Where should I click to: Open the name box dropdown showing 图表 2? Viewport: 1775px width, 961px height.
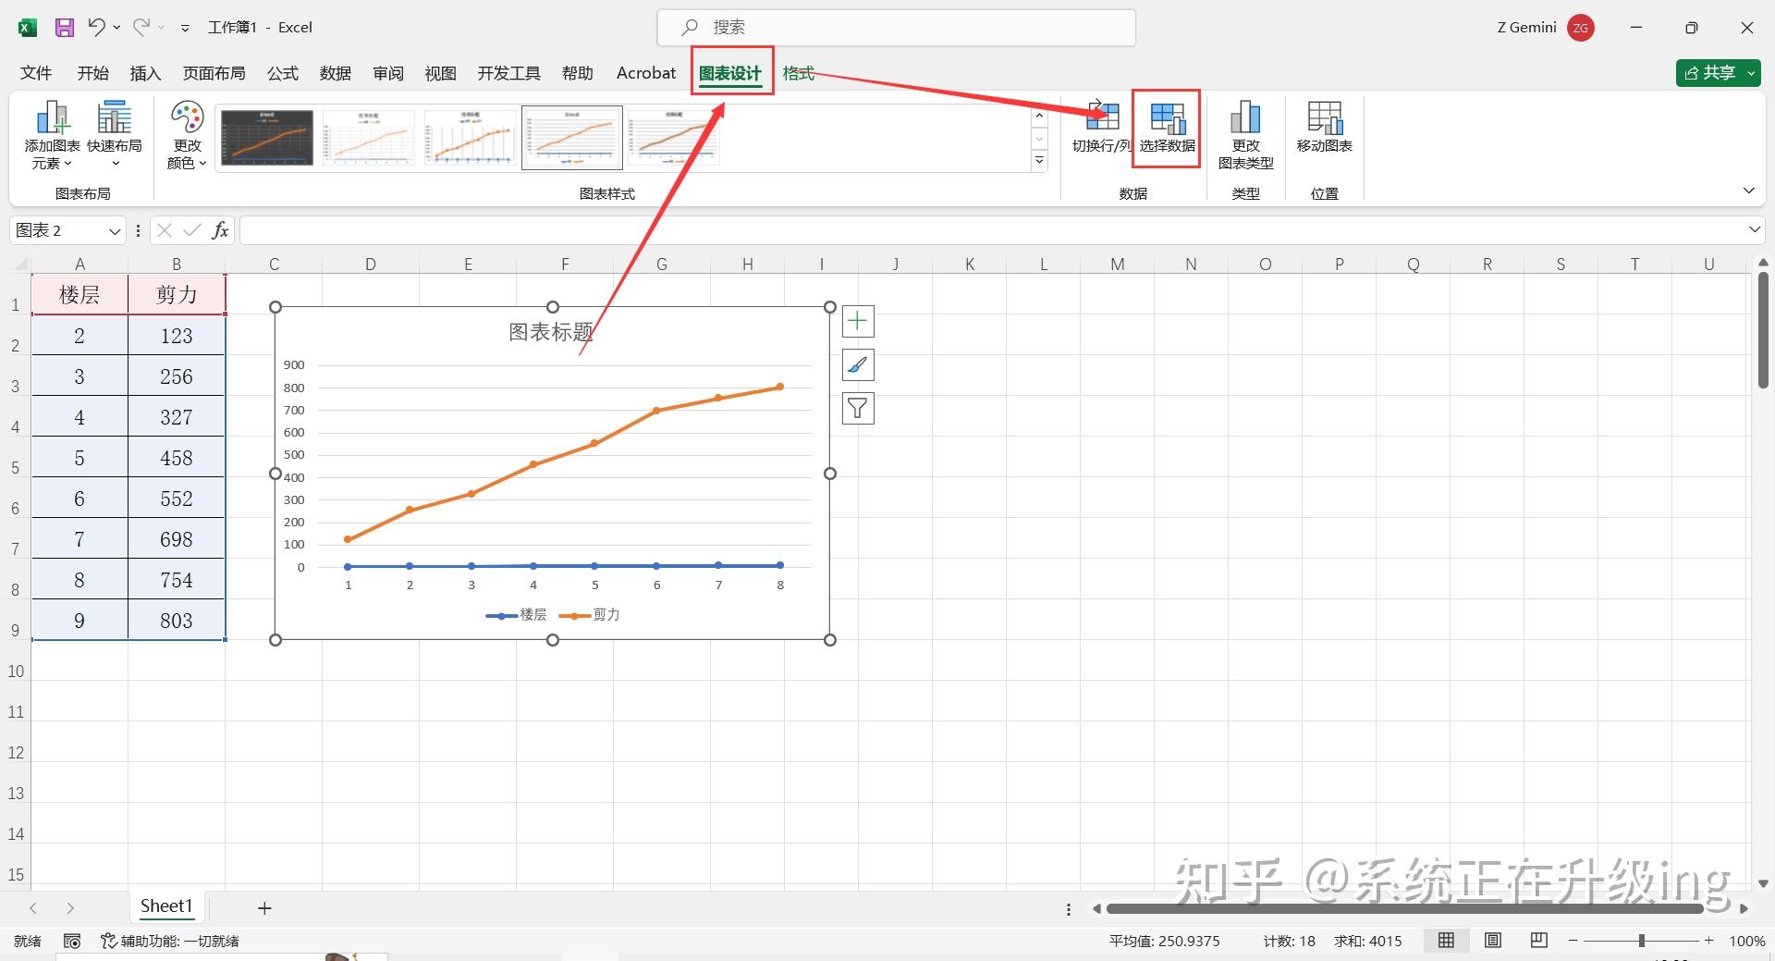[x=115, y=230]
